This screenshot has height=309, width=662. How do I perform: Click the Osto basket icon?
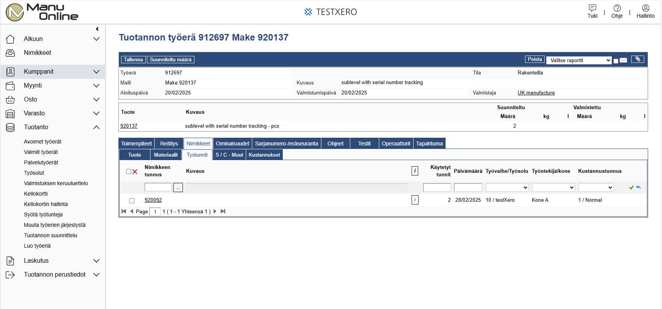[10, 100]
